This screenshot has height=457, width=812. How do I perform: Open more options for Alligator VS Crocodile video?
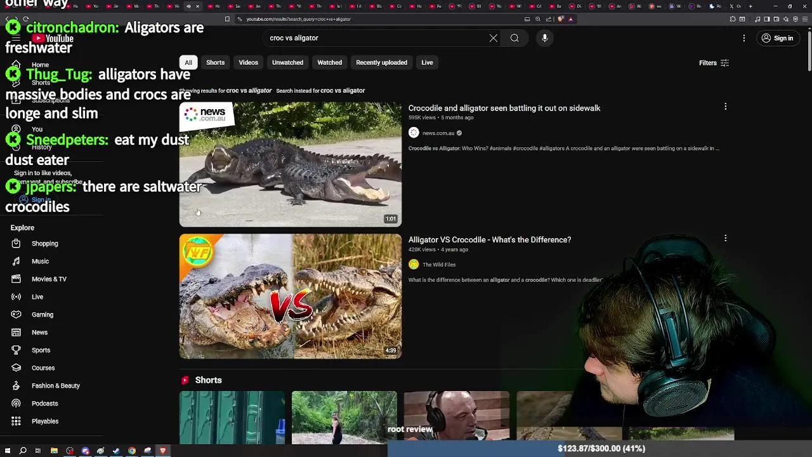click(x=726, y=238)
